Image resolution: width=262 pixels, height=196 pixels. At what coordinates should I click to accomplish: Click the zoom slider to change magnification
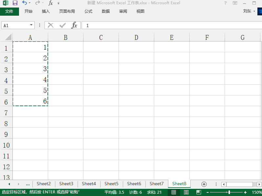pos(229,192)
